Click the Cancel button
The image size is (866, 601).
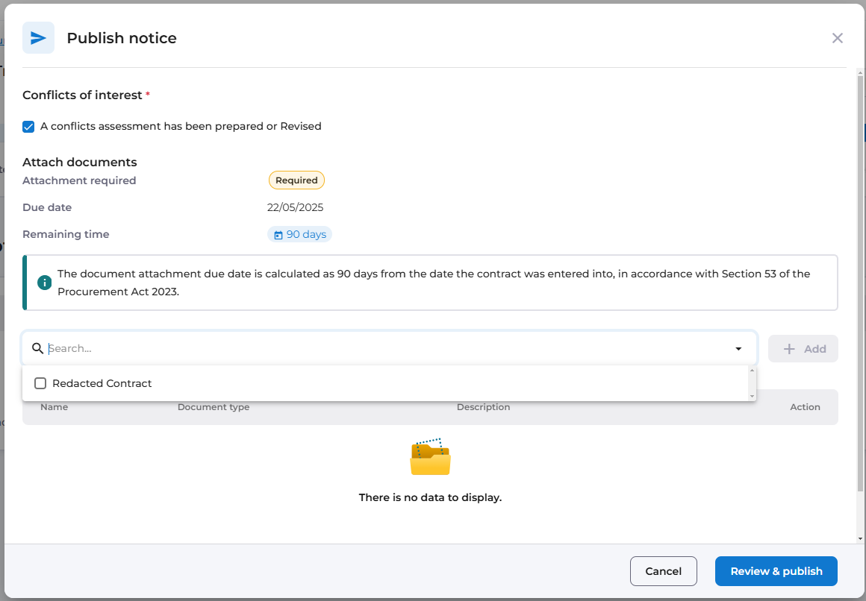coord(663,571)
